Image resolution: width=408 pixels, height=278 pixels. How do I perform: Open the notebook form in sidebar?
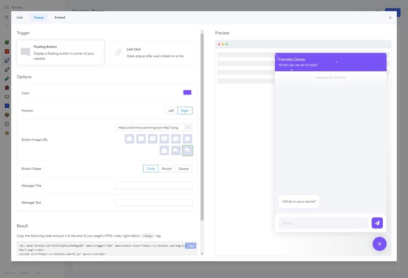[x=7, y=124]
